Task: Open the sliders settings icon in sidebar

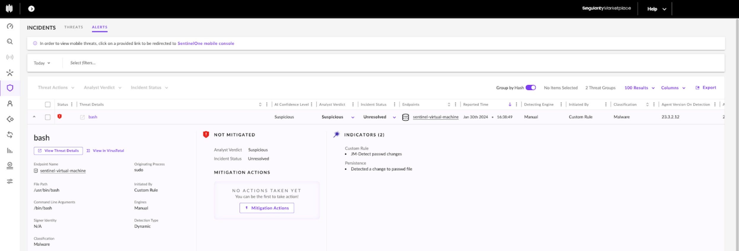Action: pos(10,181)
